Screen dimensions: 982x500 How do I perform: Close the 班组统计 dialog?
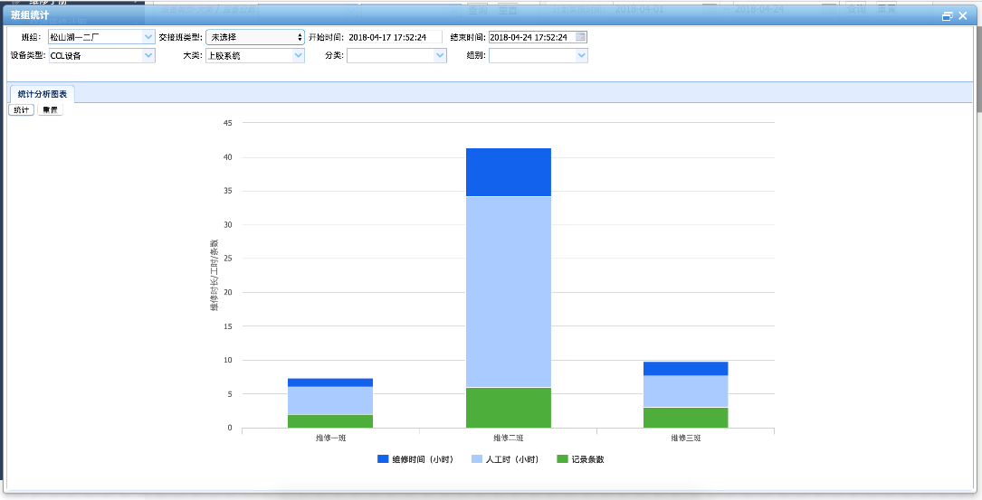[x=963, y=16]
